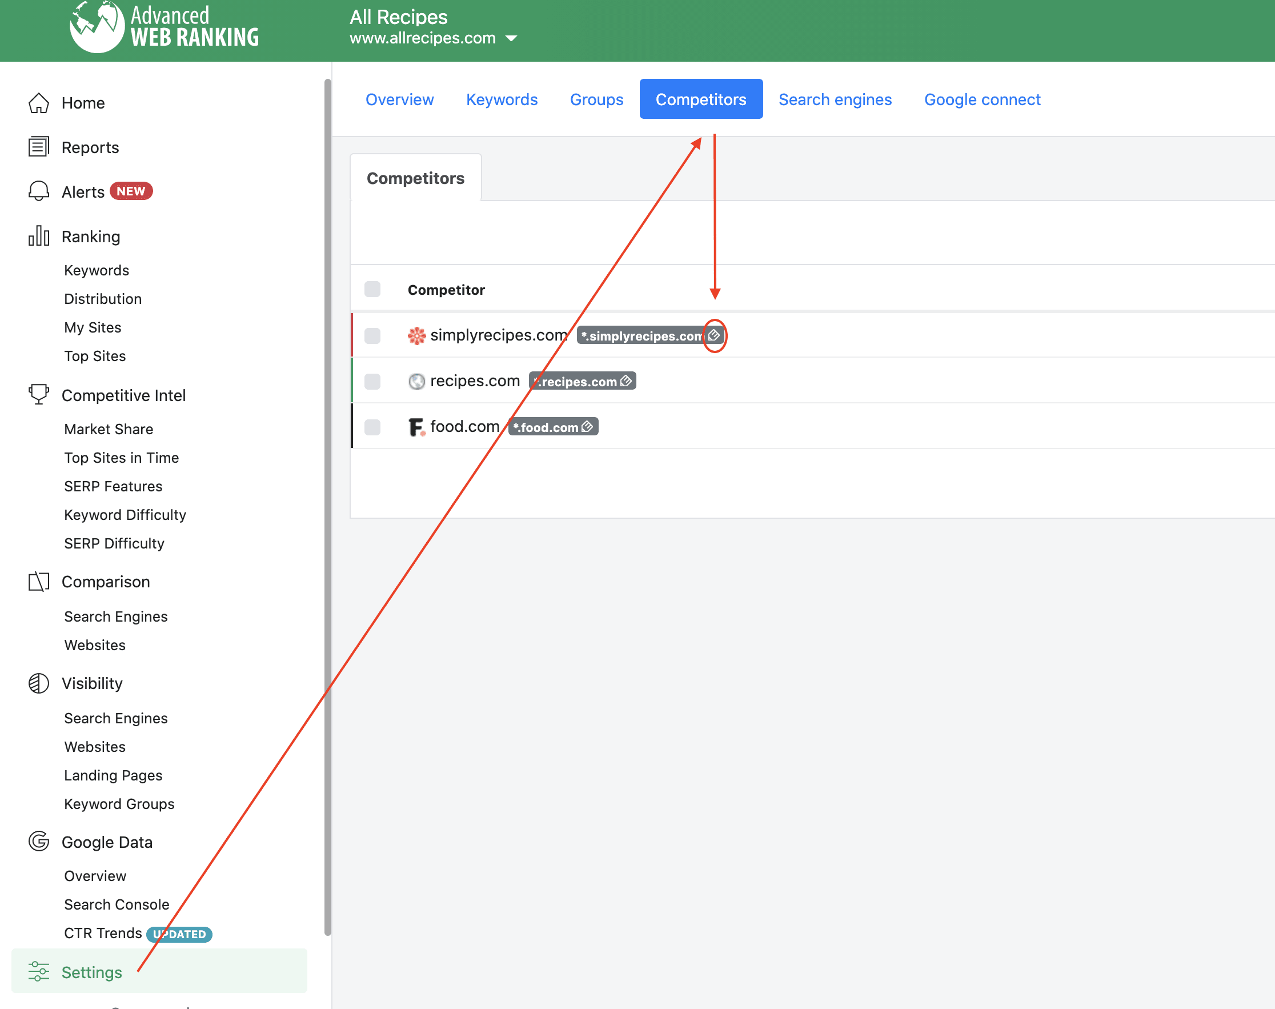
Task: Go to the Google connect tab
Action: click(x=982, y=99)
